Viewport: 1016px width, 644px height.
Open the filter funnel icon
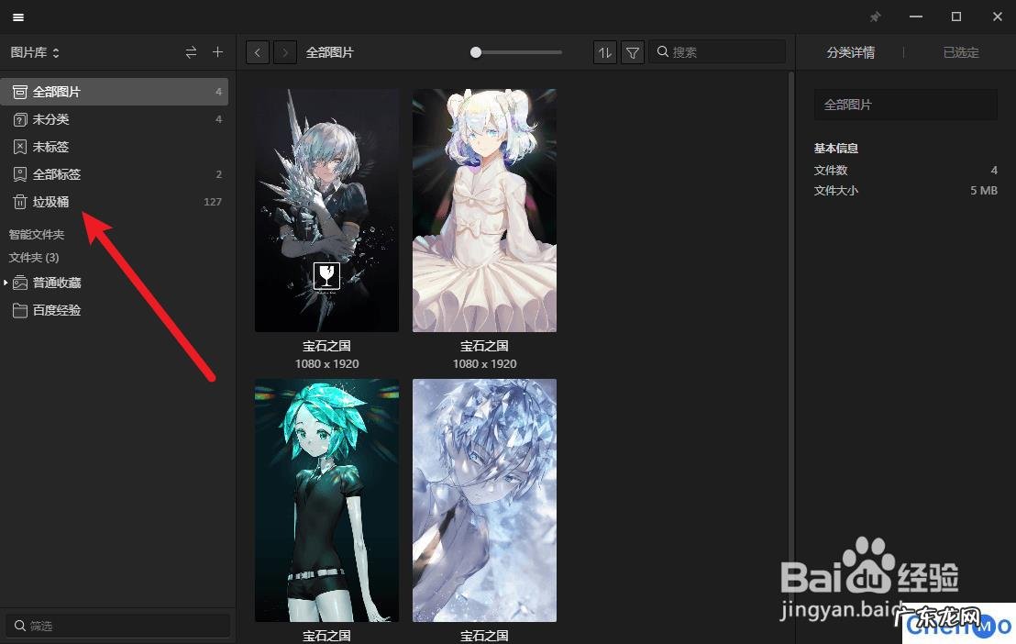point(632,52)
